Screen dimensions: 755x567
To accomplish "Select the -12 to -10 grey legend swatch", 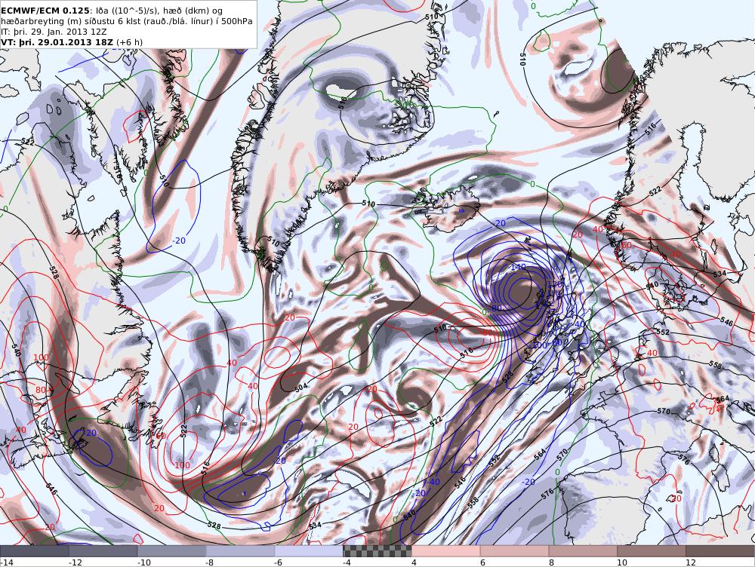I will pyautogui.click(x=103, y=551).
